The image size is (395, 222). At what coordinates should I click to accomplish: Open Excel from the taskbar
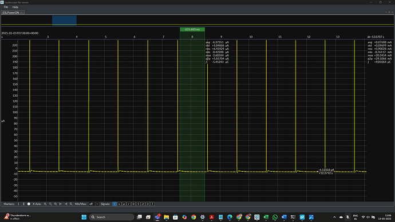(266, 217)
